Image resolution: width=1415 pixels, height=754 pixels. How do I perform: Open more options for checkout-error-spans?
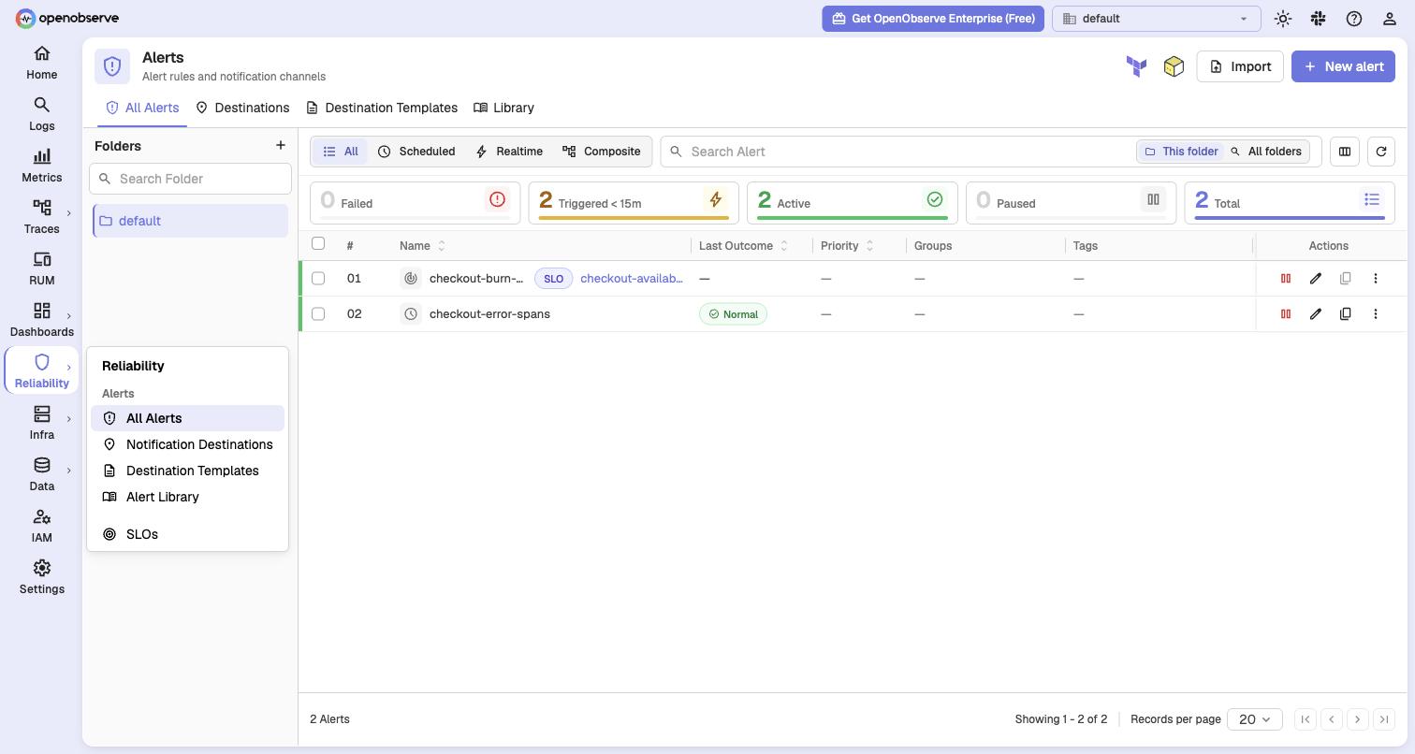1375,313
